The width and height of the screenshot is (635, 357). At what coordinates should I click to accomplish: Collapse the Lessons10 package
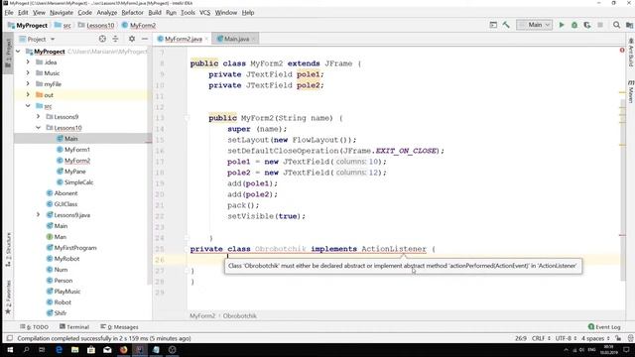(x=38, y=128)
